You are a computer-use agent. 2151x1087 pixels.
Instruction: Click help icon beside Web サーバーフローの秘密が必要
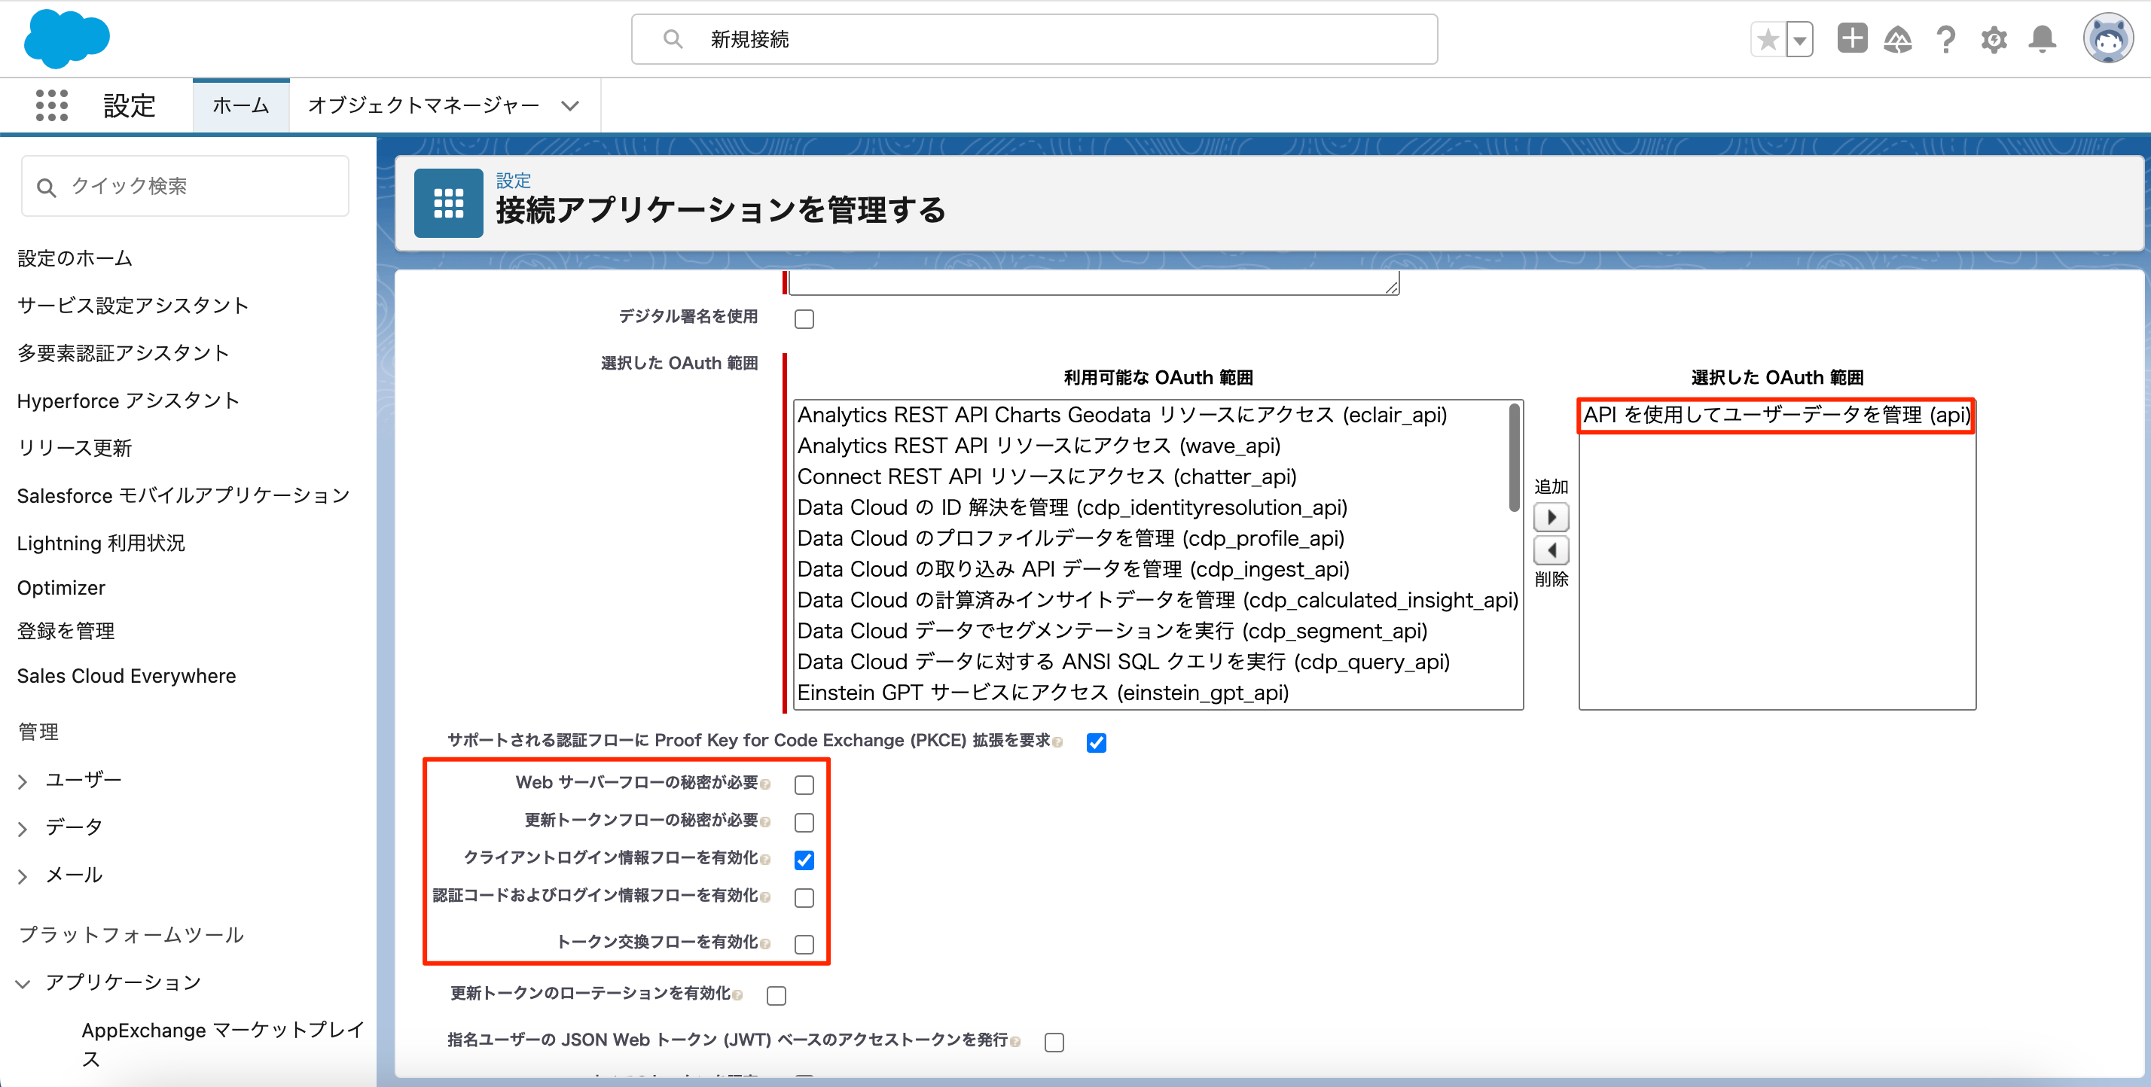click(765, 785)
